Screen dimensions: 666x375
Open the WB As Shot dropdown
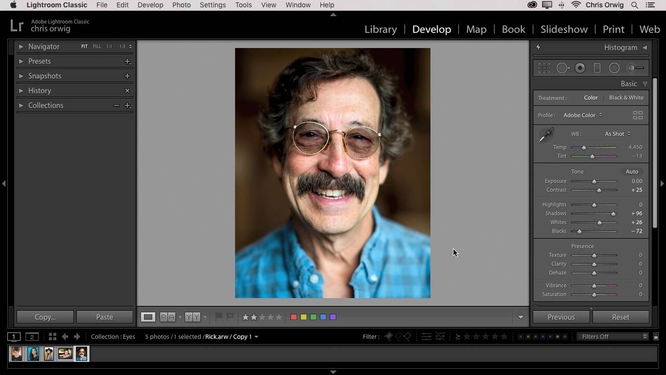[617, 134]
